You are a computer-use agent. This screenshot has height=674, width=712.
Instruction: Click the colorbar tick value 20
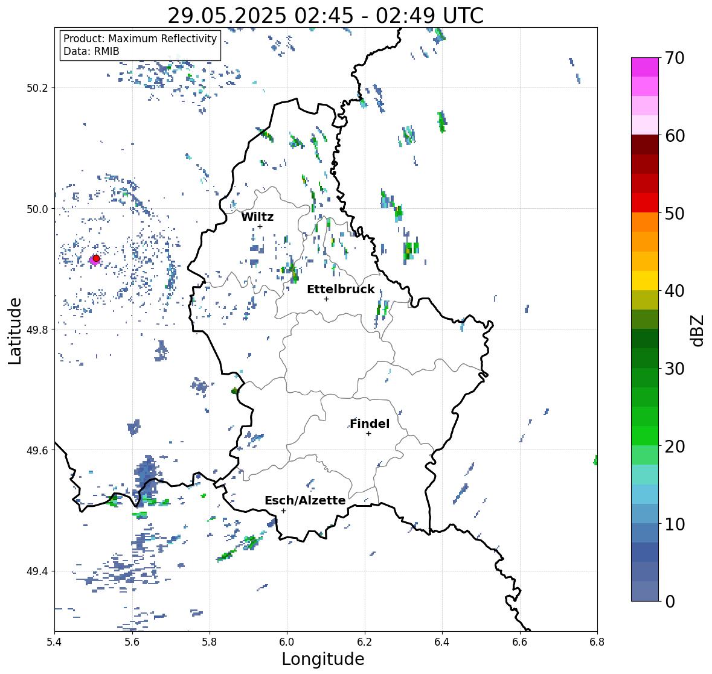675,447
